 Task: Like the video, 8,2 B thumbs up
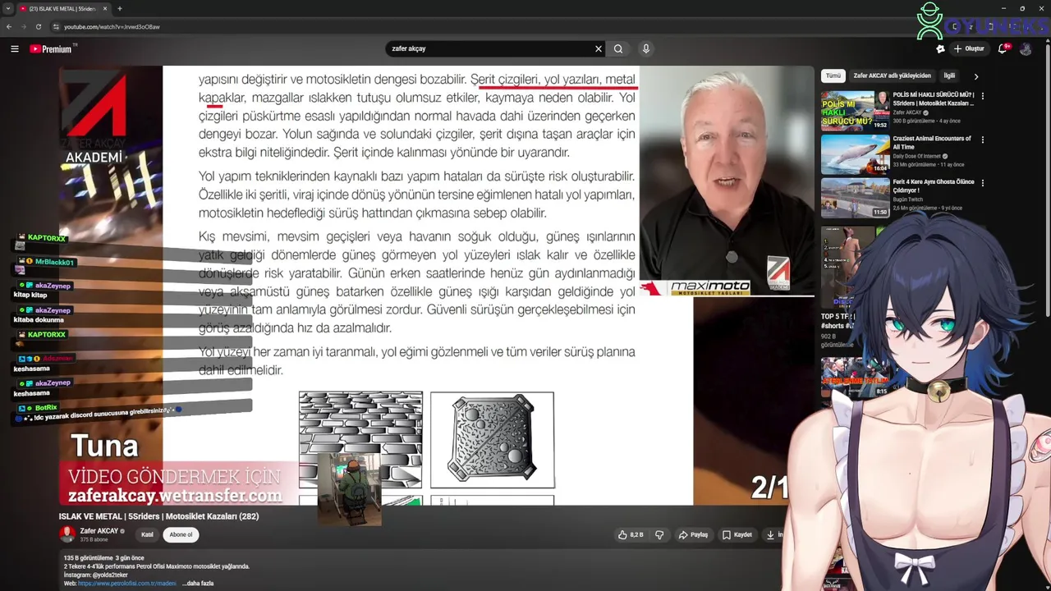point(633,534)
